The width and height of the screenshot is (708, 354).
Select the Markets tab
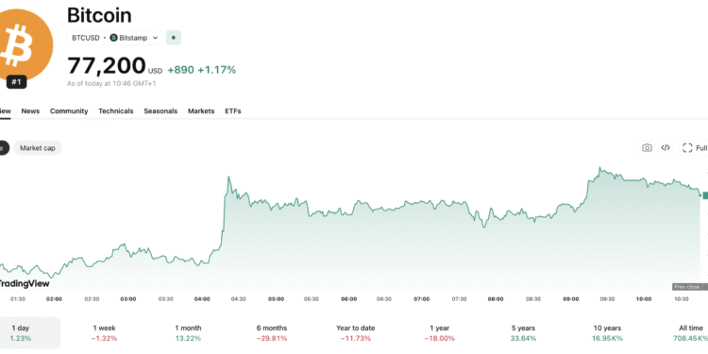click(x=201, y=111)
